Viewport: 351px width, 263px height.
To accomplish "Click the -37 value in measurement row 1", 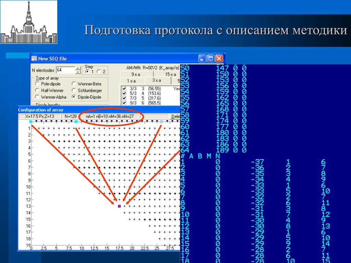I will 257,162.
